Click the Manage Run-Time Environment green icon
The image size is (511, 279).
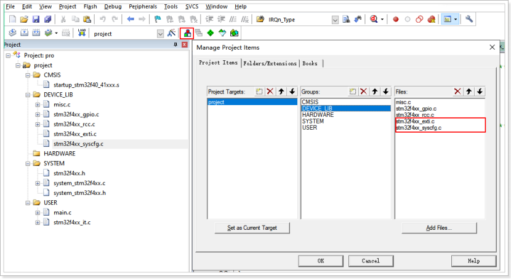[x=211, y=33]
